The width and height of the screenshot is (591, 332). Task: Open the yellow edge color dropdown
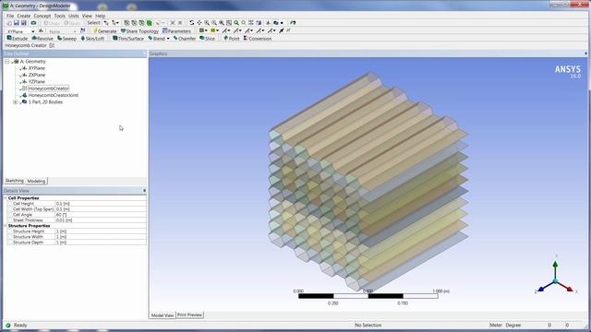click(218, 30)
